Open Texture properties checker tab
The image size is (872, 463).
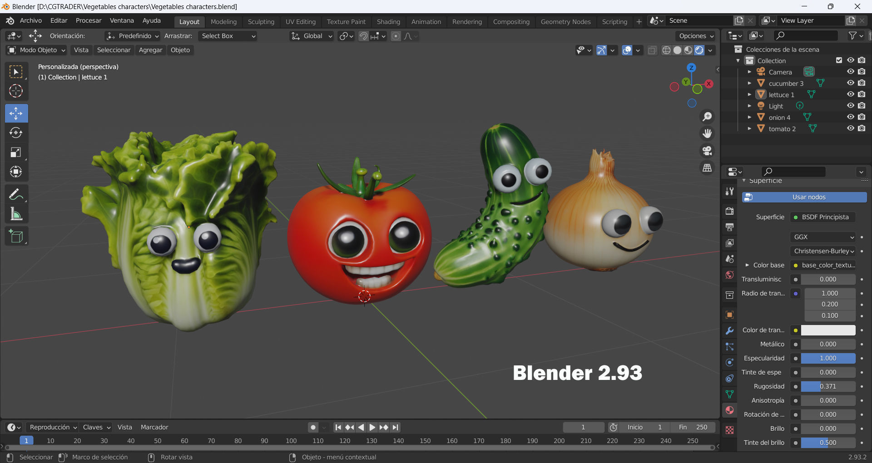point(729,430)
